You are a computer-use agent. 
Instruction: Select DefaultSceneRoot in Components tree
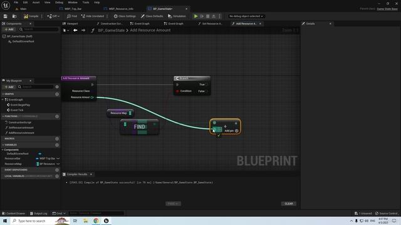tap(23, 41)
